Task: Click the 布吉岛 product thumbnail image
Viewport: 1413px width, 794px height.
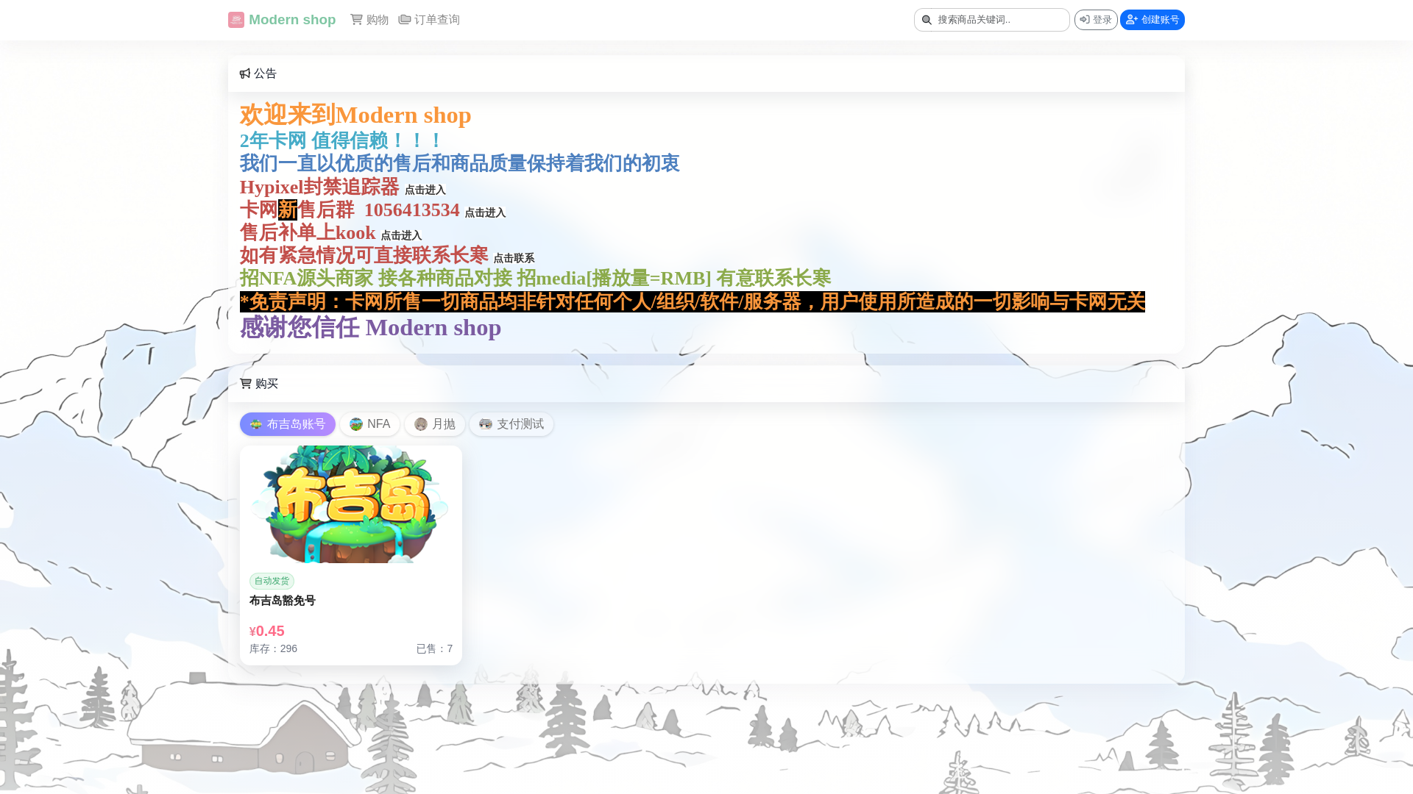Action: point(351,504)
